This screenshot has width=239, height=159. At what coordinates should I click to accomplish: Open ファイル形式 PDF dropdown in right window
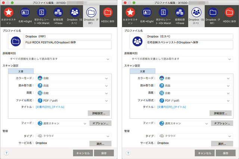tap(195, 101)
